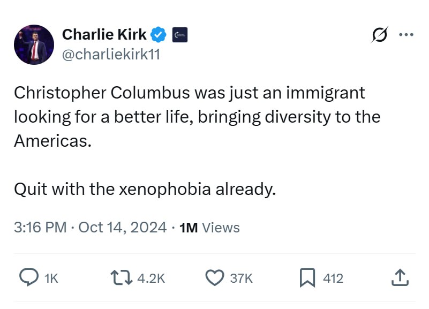This screenshot has width=429, height=309.
Task: Click the Oct 14, 2024 date
Action: pyautogui.click(x=123, y=227)
